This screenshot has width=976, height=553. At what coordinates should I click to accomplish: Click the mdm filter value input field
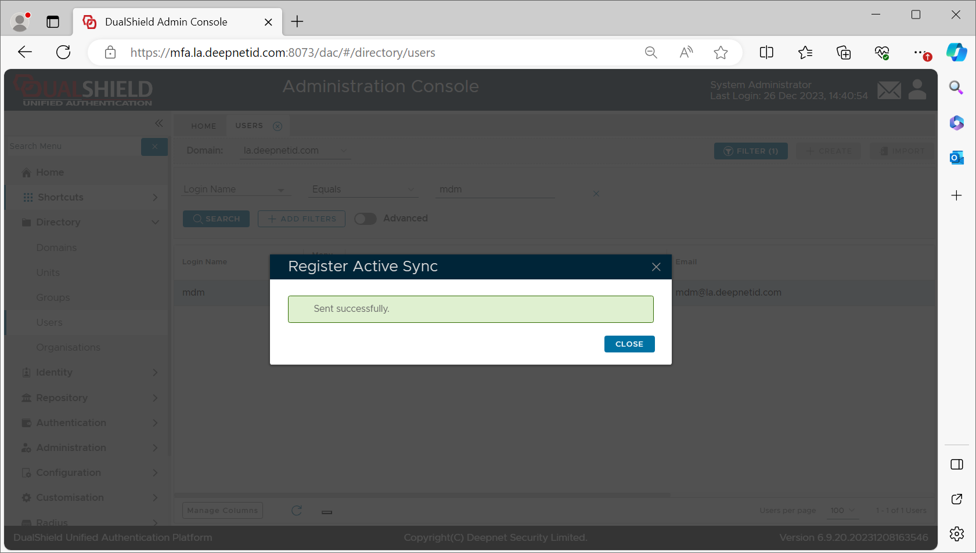(495, 190)
